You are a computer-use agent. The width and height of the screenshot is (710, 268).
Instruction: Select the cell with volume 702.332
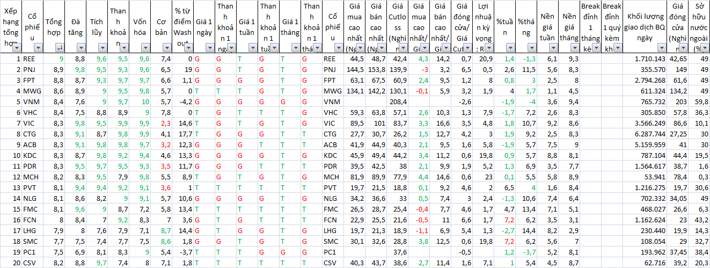(645, 198)
